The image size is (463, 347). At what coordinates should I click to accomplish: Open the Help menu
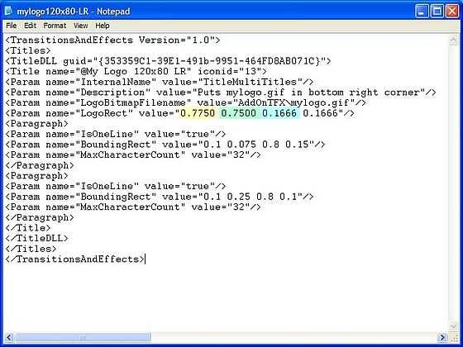pos(103,26)
